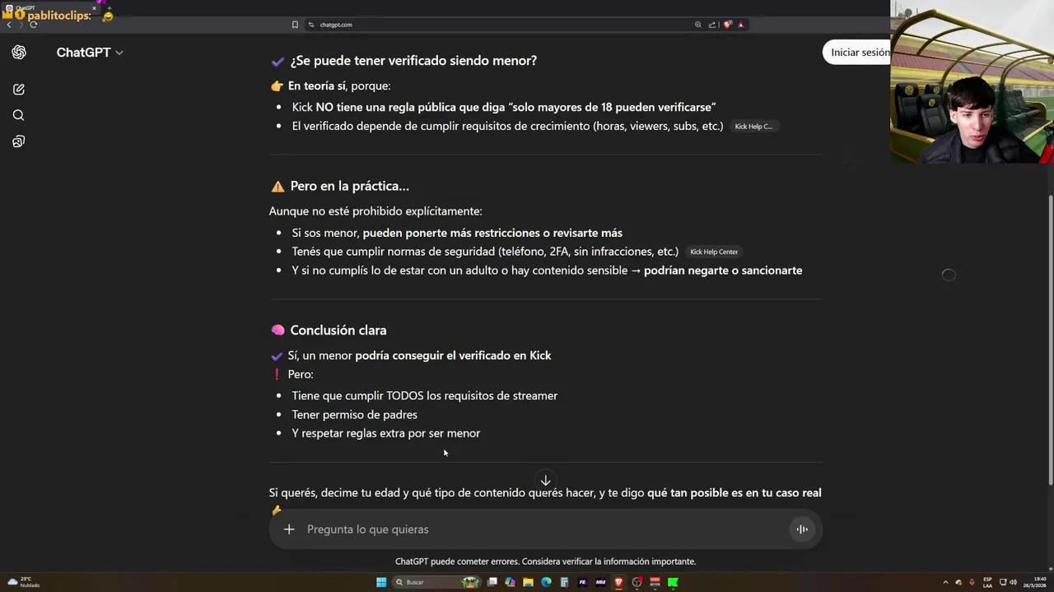Viewport: 1054px width, 592px height.
Task: Click 'Y respetar reglas extra por ser menor'
Action: 385,433
